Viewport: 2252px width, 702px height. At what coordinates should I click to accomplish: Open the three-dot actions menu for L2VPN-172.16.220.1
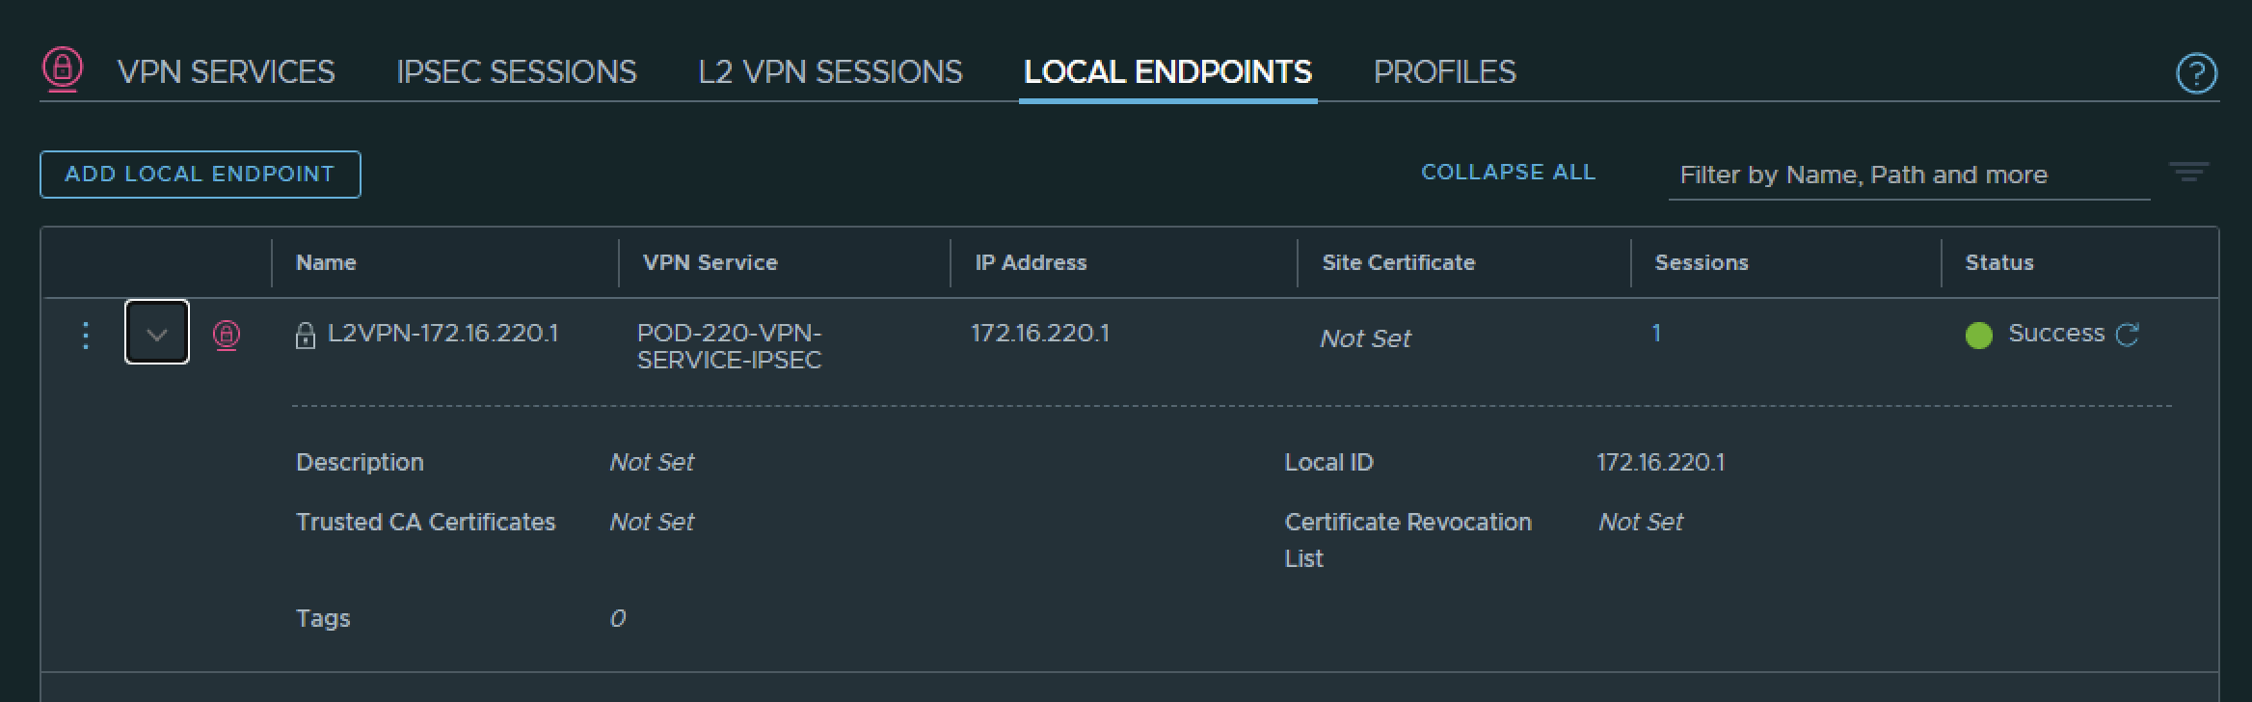(x=86, y=335)
